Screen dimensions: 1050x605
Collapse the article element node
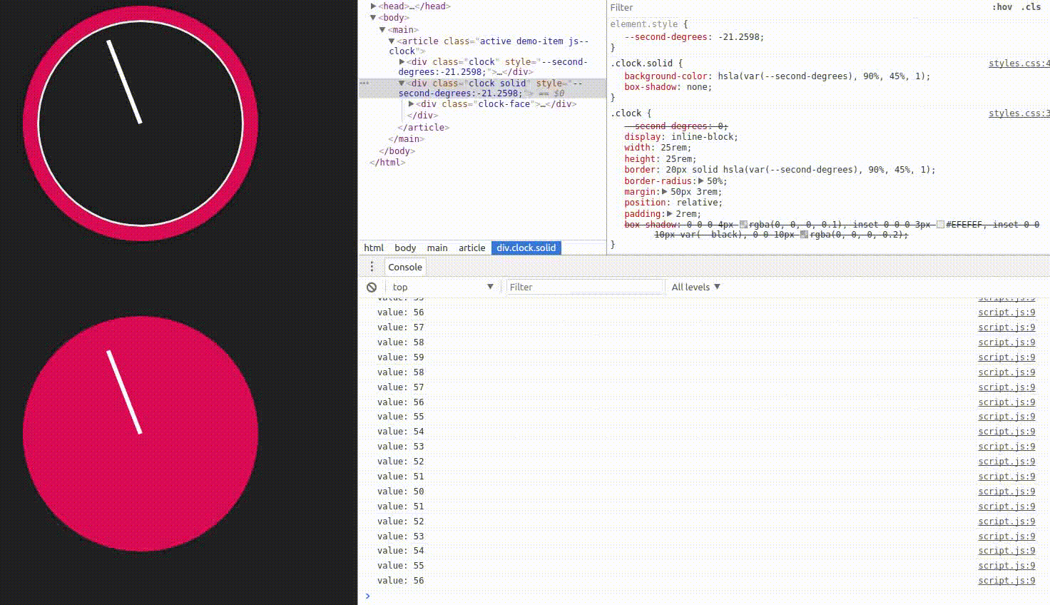pyautogui.click(x=392, y=41)
